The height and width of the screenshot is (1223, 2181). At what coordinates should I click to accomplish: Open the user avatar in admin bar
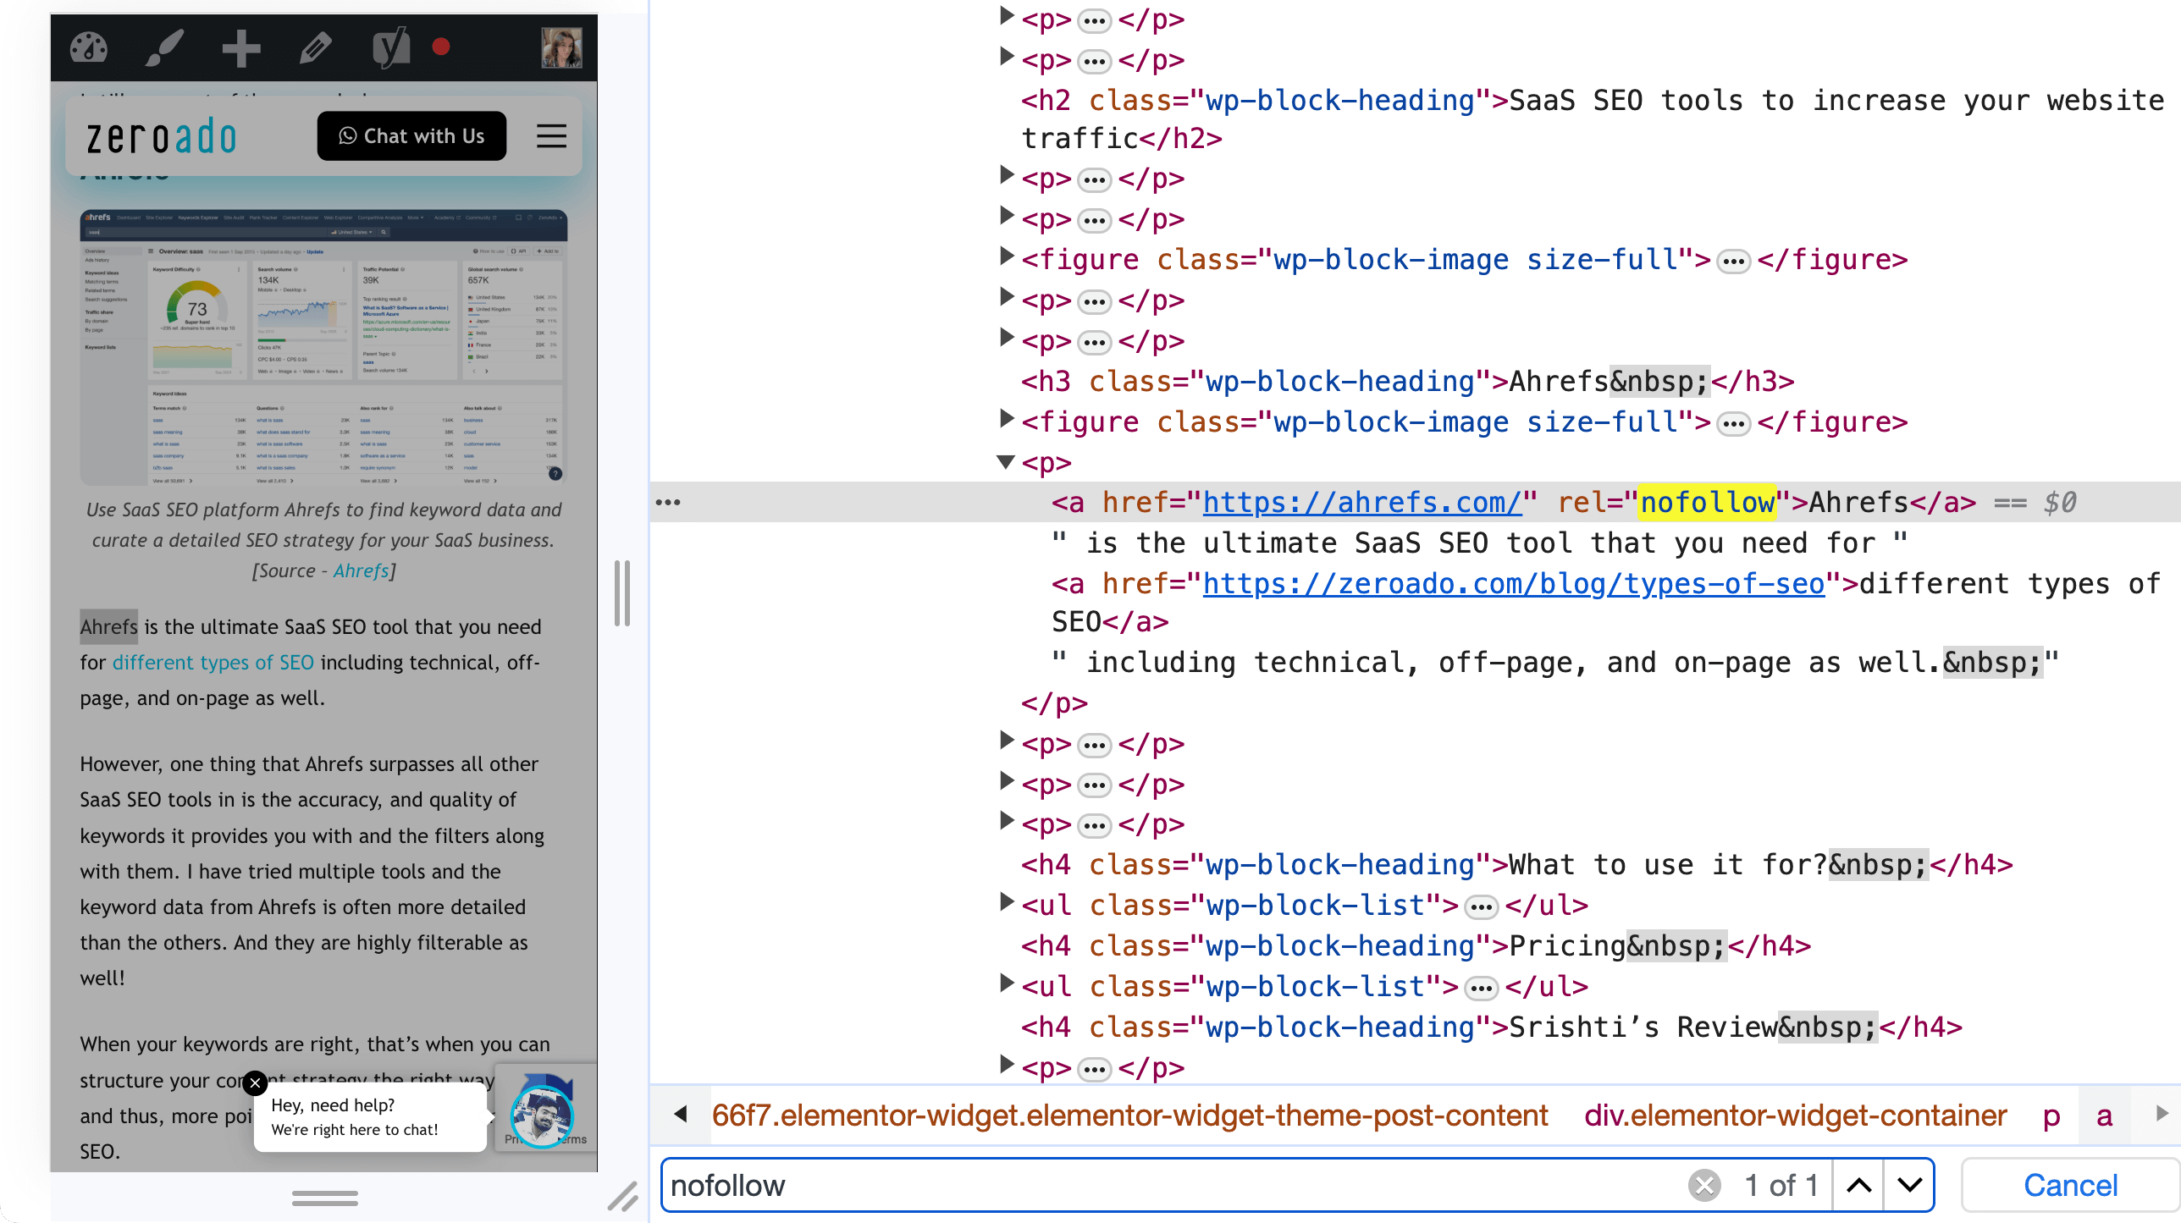[x=561, y=47]
